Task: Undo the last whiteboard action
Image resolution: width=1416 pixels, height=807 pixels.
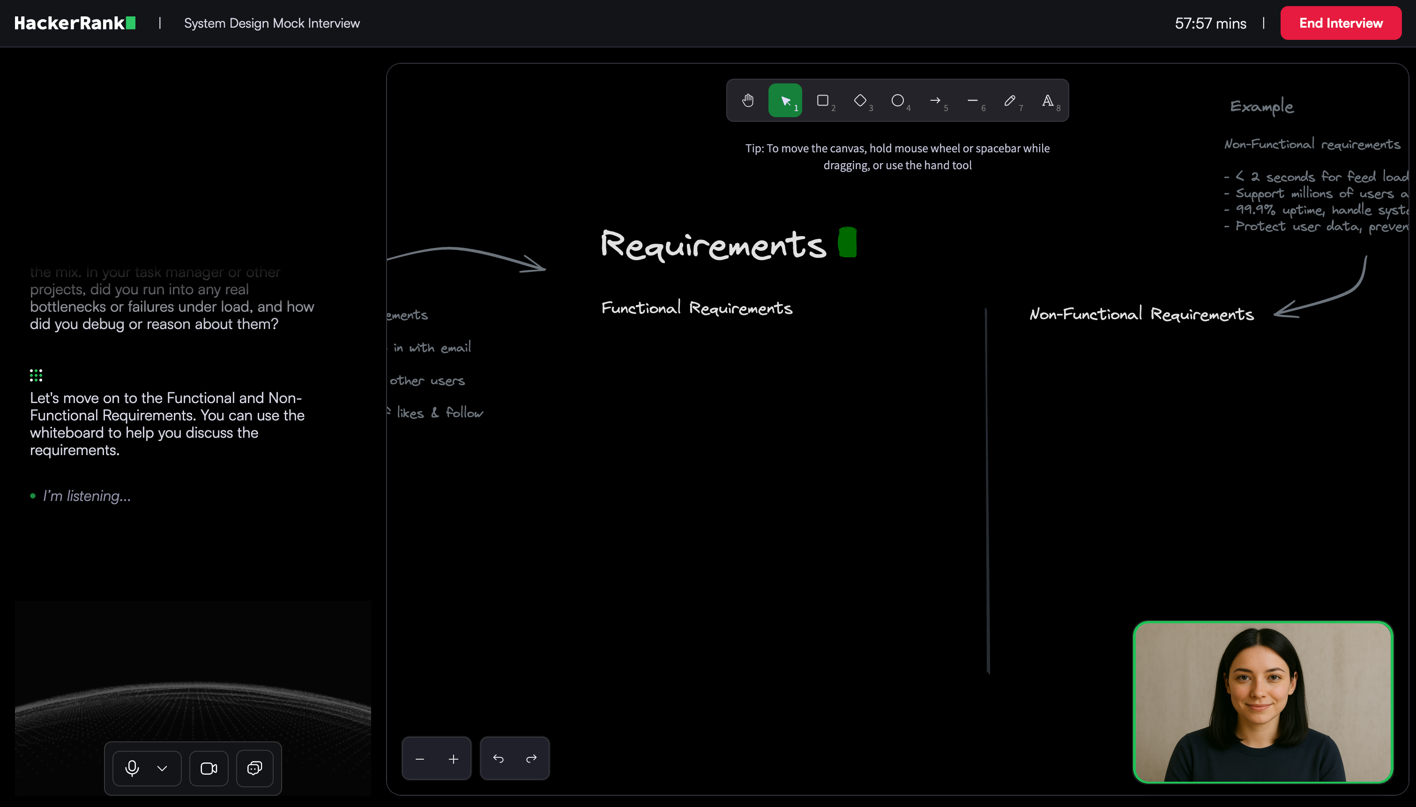Action: 498,759
